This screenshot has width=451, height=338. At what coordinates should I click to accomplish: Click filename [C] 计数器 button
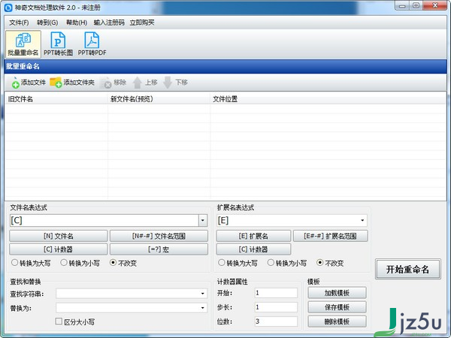[x=59, y=249]
